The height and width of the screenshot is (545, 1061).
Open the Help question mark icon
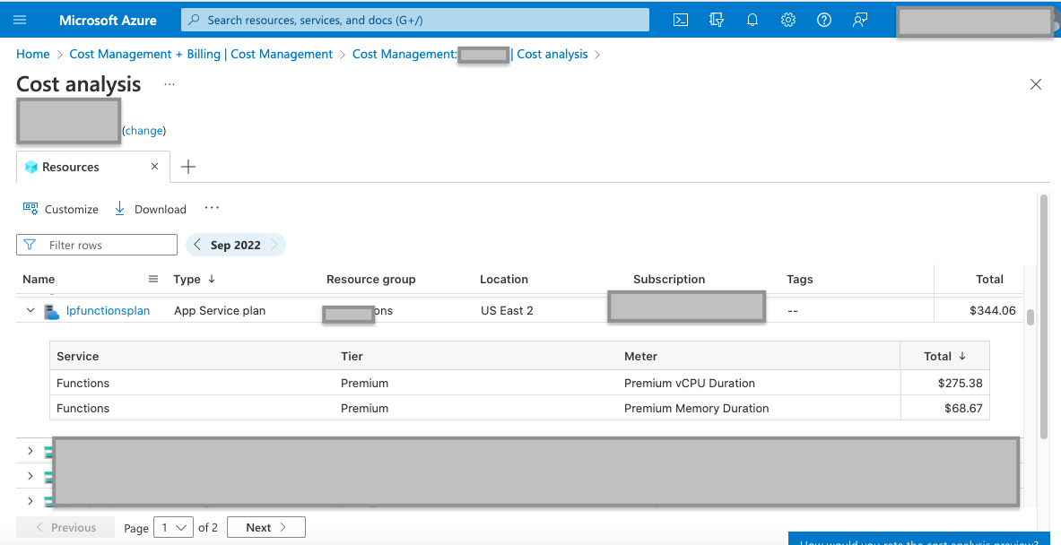click(x=824, y=20)
